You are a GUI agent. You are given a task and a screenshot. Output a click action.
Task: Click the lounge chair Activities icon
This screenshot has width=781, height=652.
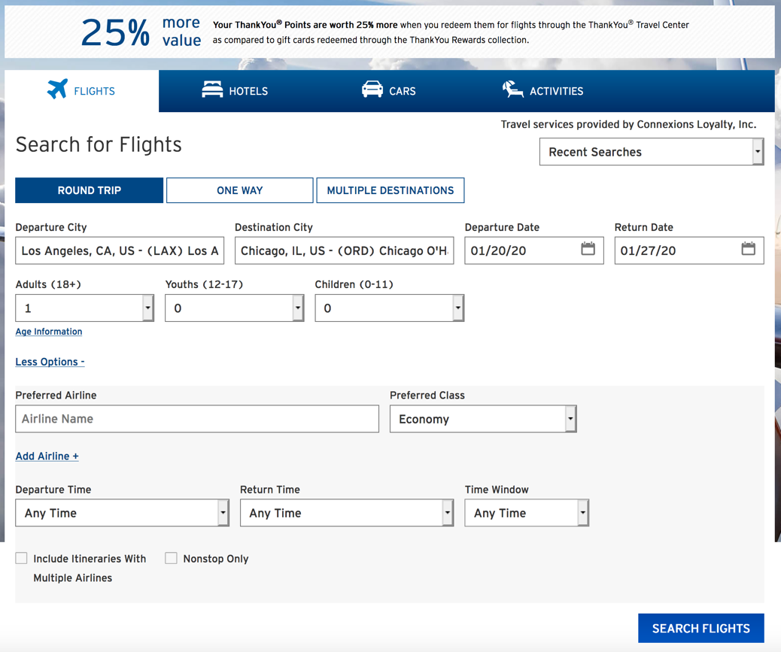pos(512,89)
